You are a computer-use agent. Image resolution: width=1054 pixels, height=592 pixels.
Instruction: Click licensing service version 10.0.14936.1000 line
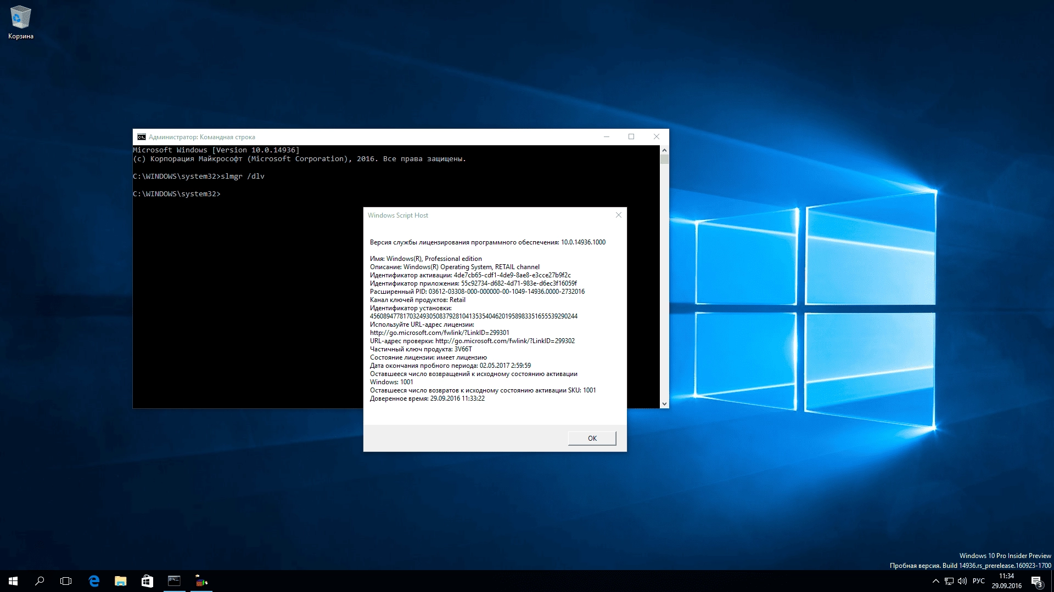click(487, 242)
